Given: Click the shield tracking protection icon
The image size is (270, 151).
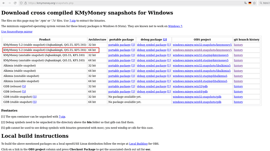Looking at the screenshot, I should (x=21, y=3).
